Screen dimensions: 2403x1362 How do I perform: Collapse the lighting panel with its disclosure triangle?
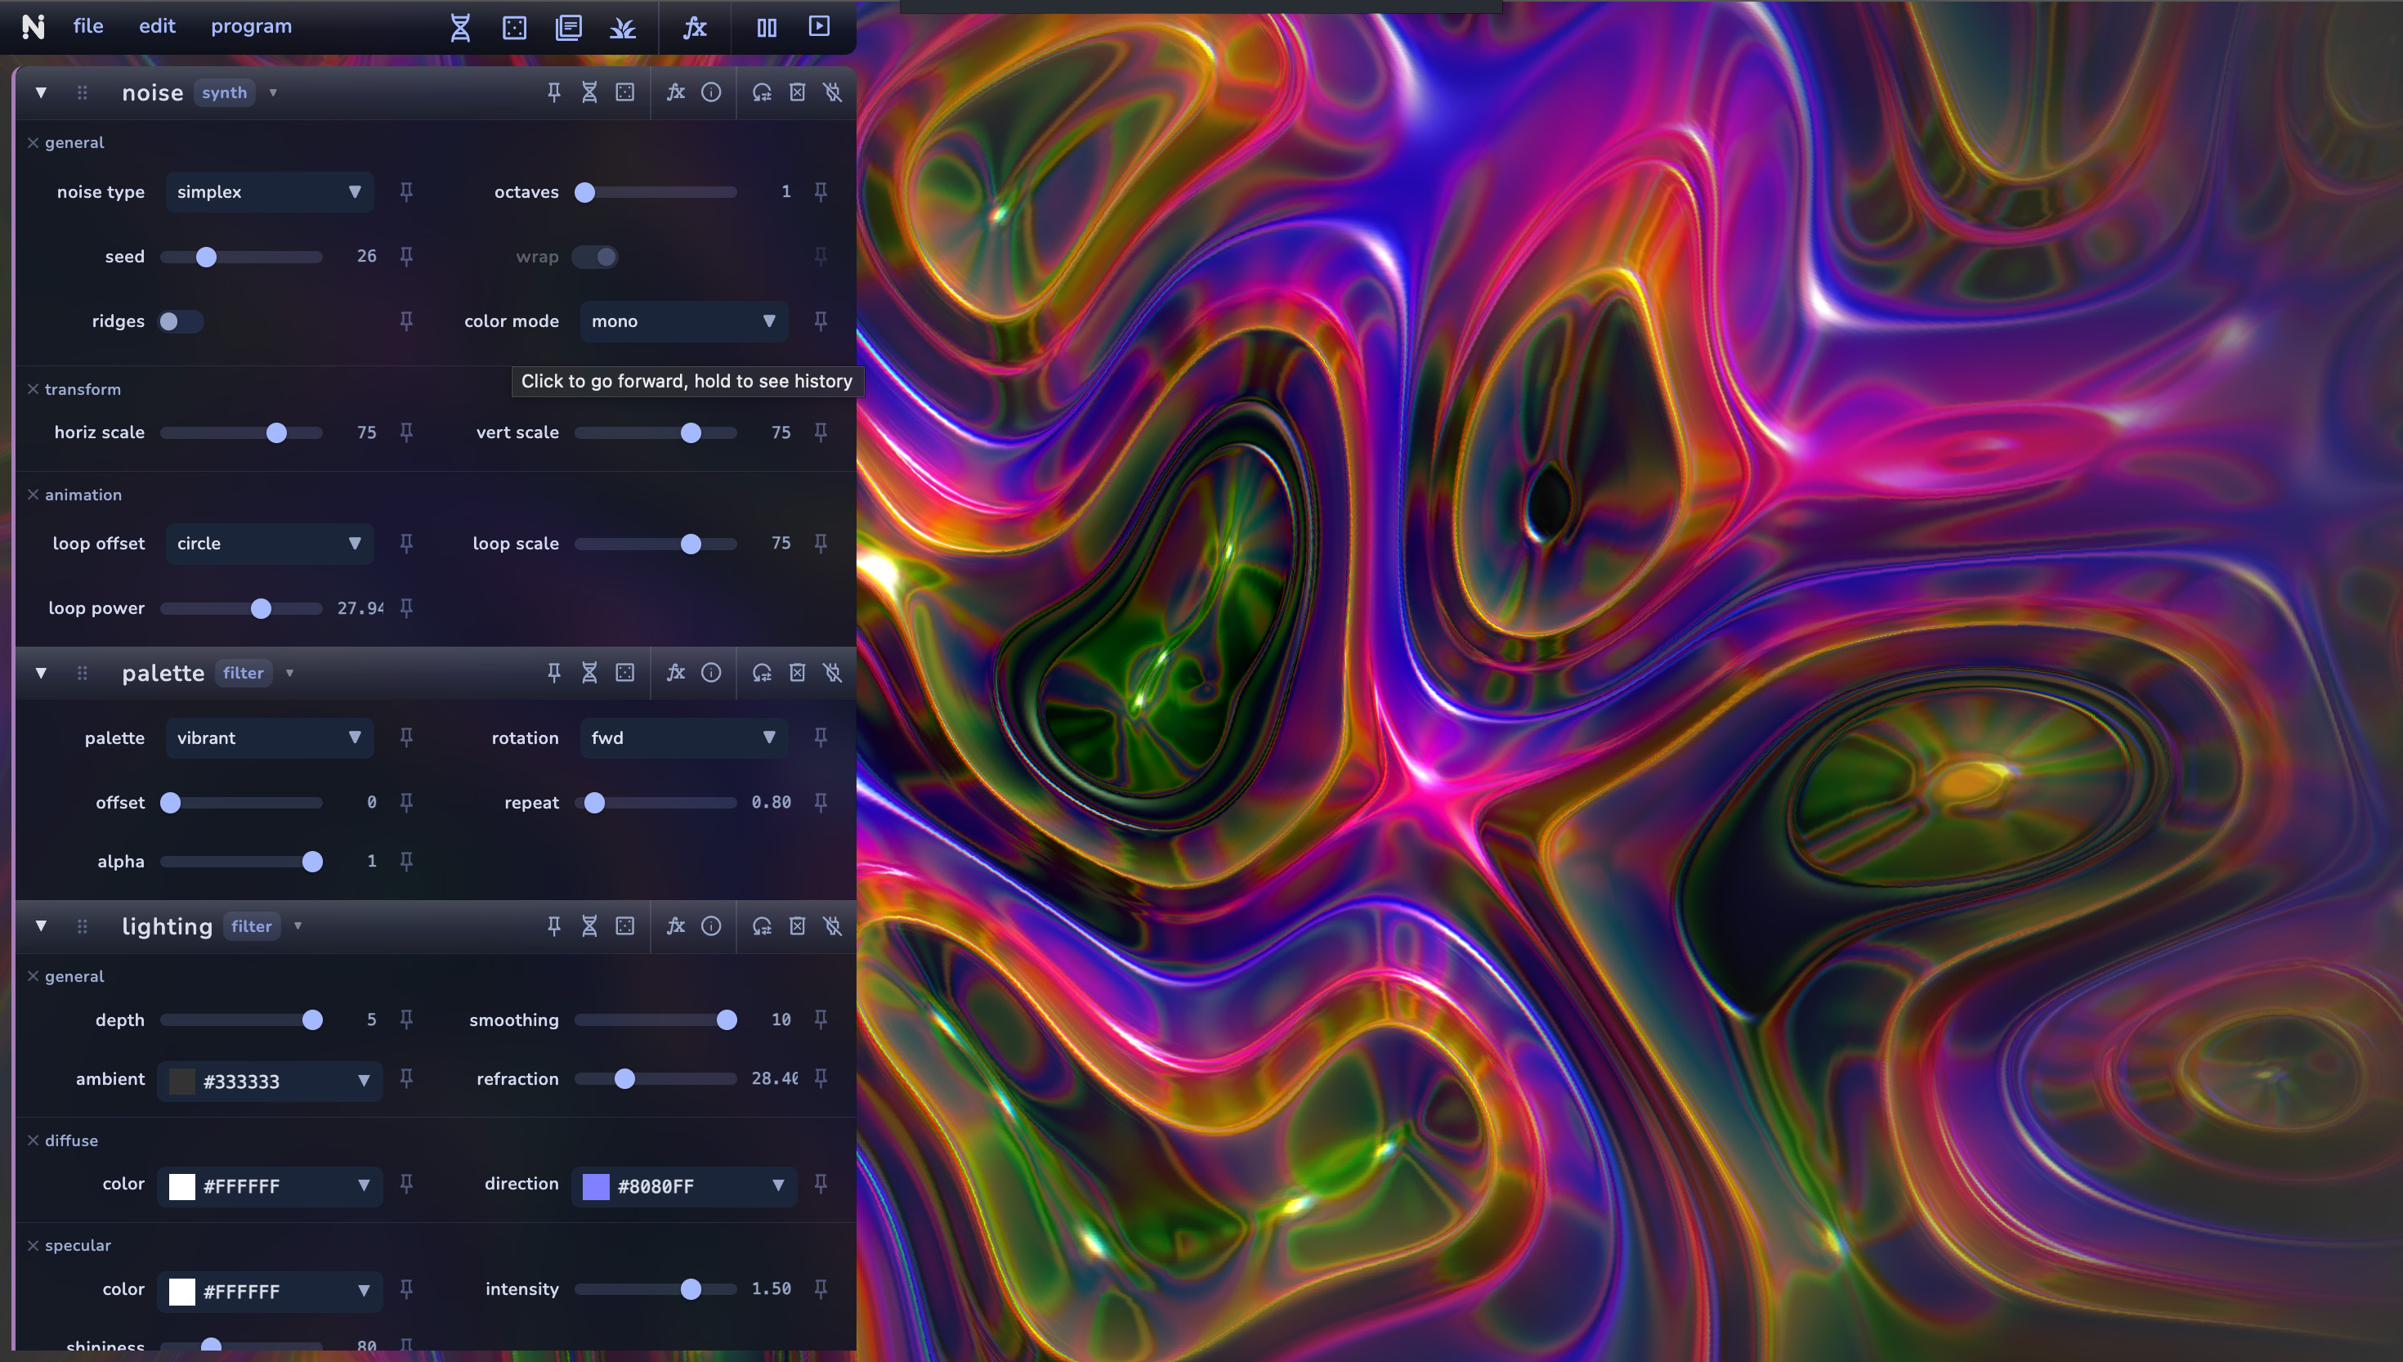tap(41, 926)
